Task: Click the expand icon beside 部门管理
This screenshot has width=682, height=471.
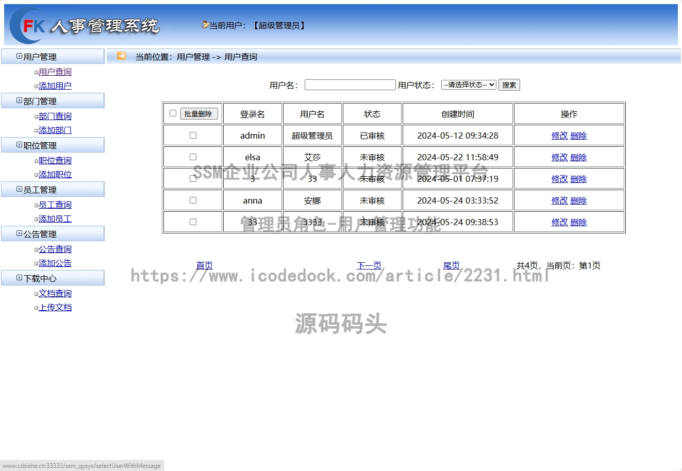Action: coord(19,100)
